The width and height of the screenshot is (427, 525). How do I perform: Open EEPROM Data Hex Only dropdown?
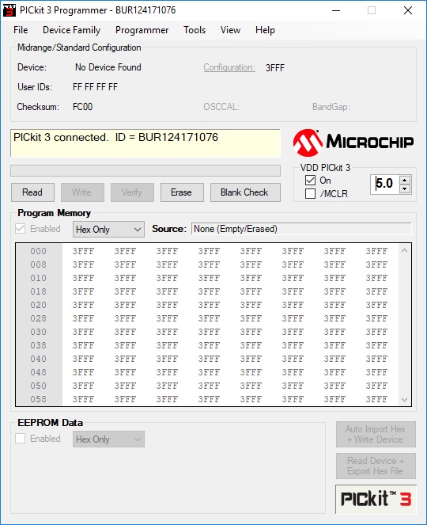tap(108, 439)
